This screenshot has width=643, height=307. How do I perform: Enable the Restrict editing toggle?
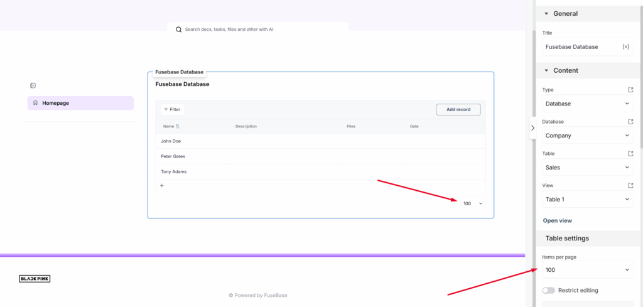pyautogui.click(x=549, y=291)
